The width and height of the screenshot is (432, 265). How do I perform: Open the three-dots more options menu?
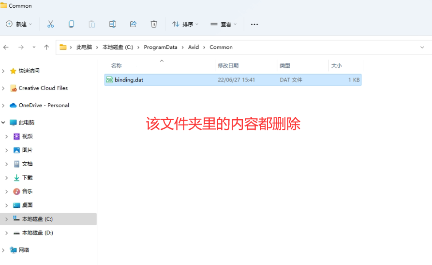(x=254, y=24)
